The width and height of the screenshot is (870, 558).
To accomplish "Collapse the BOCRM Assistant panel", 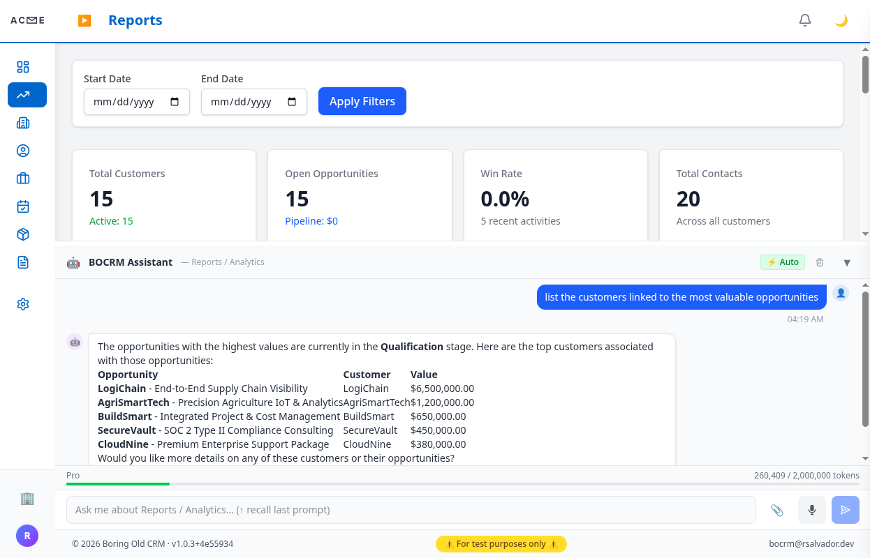I will 847,262.
